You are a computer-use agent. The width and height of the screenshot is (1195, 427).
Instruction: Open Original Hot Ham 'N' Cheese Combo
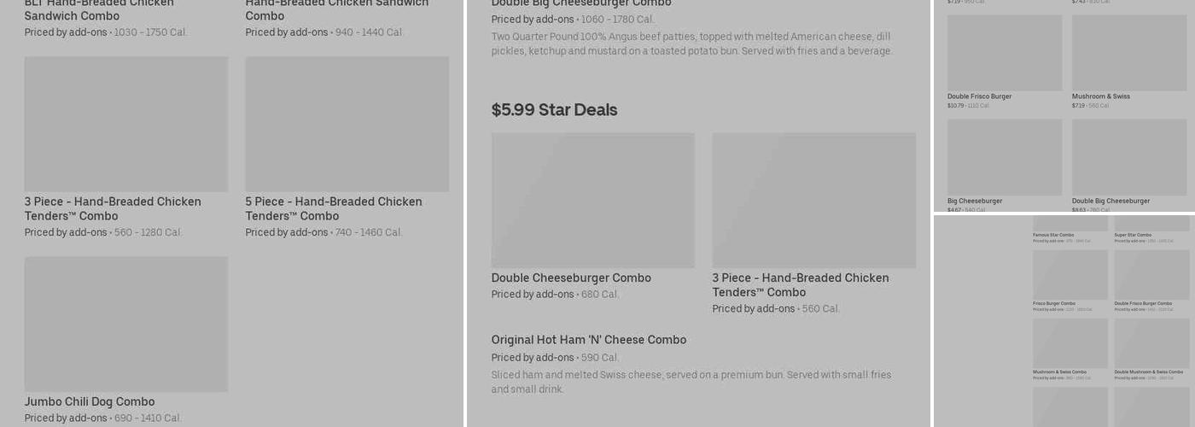click(588, 340)
